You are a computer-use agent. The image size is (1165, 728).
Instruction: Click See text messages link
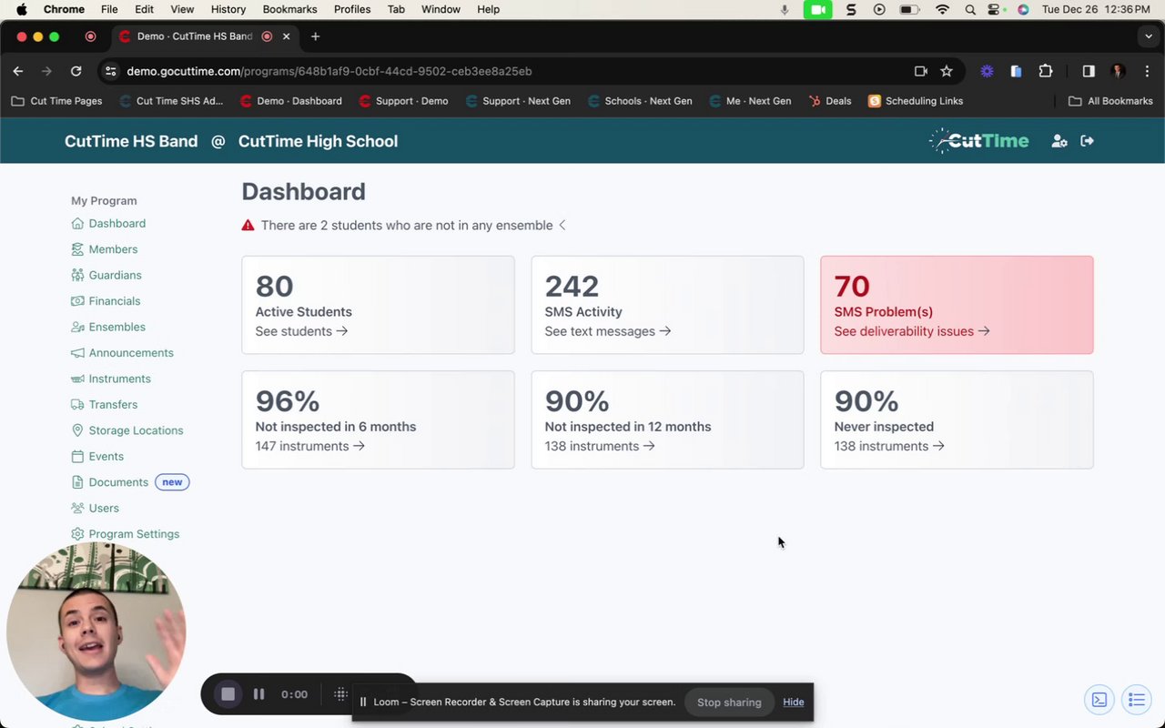(608, 331)
